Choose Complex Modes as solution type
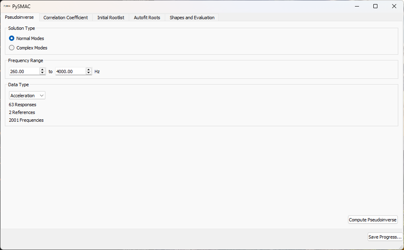The width and height of the screenshot is (404, 250). coord(12,47)
